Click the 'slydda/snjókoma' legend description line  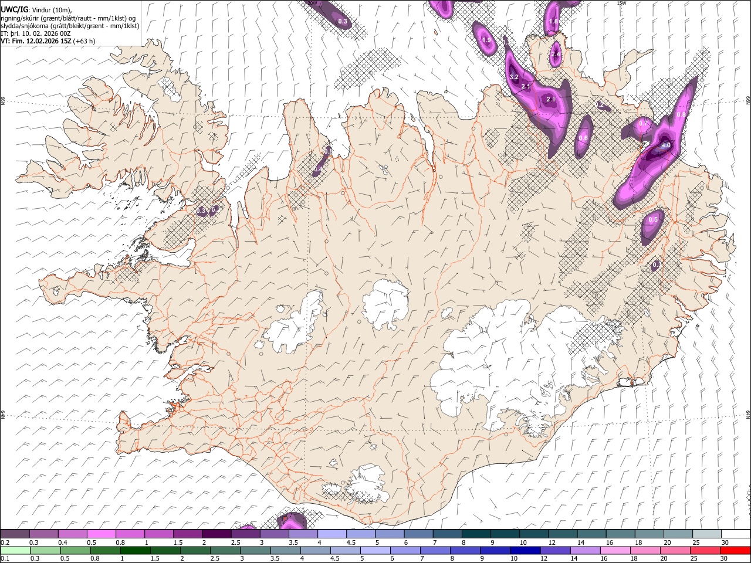pyautogui.click(x=70, y=26)
